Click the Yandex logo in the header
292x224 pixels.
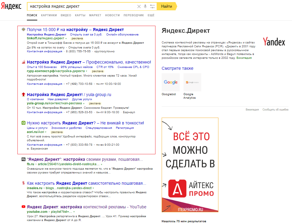[x=11, y=6]
